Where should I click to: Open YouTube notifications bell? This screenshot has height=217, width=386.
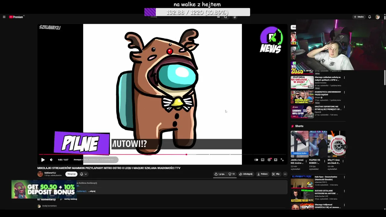click(x=369, y=17)
